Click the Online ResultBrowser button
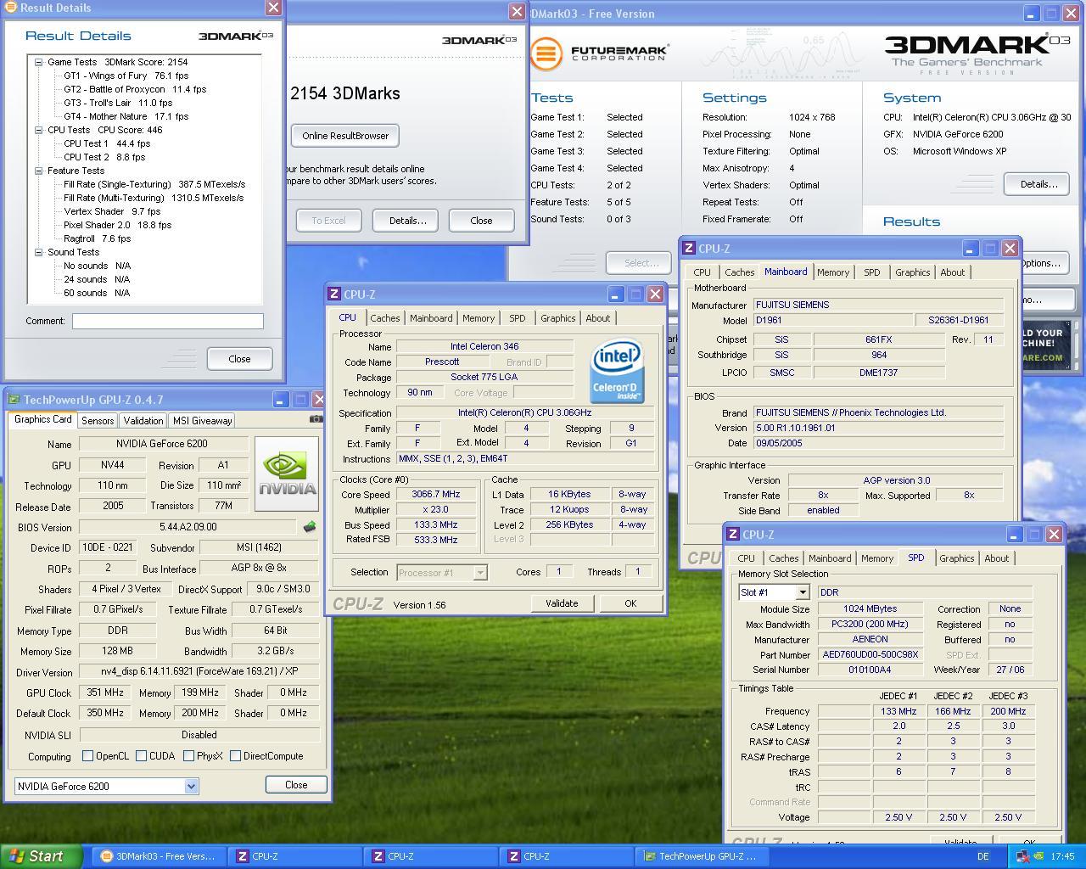The width and height of the screenshot is (1086, 869). click(x=345, y=136)
